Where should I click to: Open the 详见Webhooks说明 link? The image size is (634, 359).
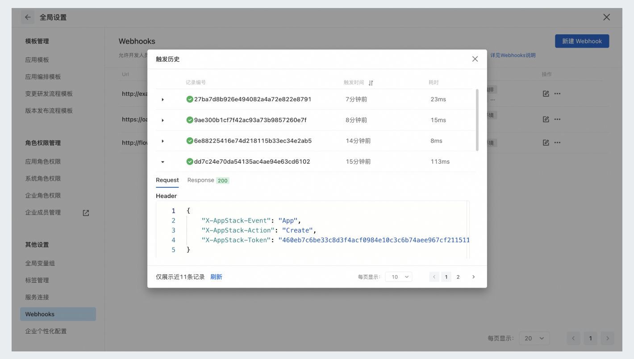(513, 55)
